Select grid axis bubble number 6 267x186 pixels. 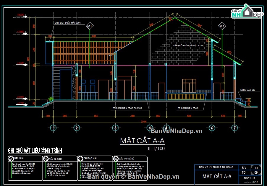click(x=212, y=128)
